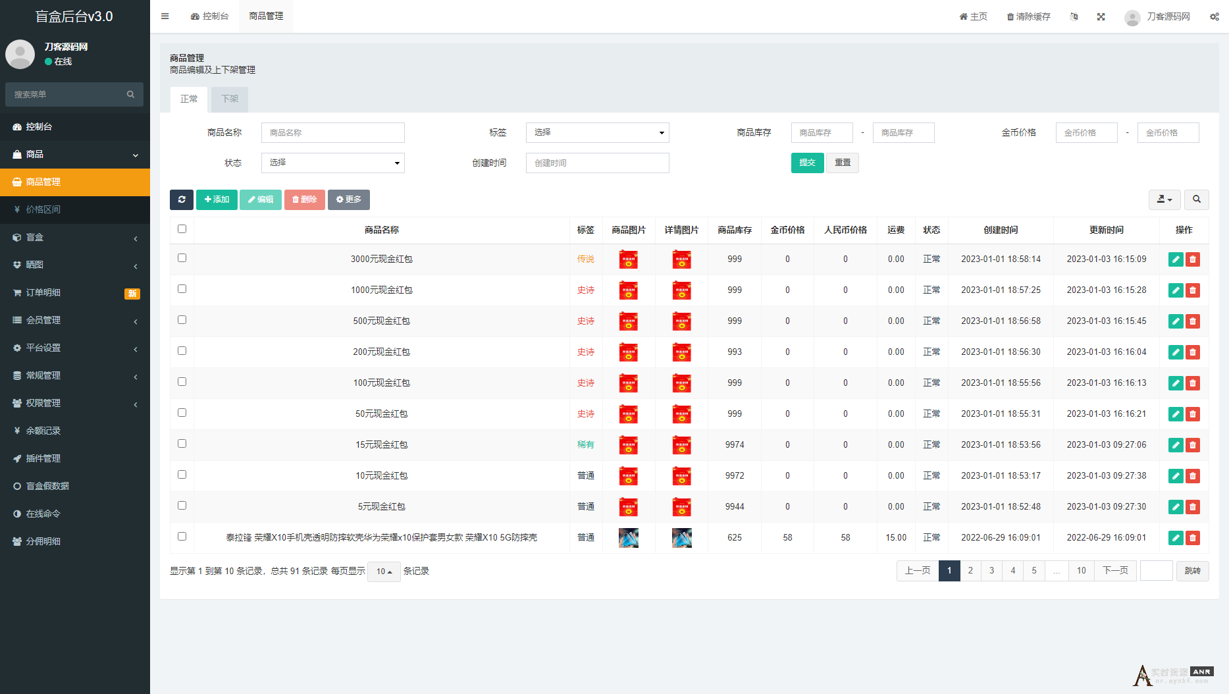Check the 200元现金红包 row checkbox

(x=182, y=351)
